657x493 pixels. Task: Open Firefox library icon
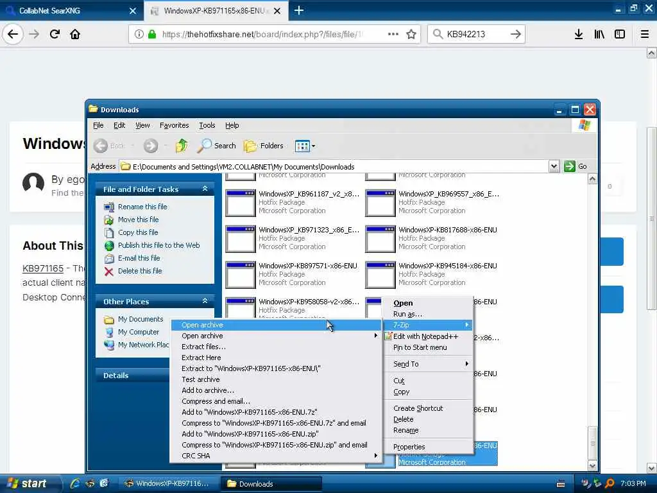pos(599,34)
